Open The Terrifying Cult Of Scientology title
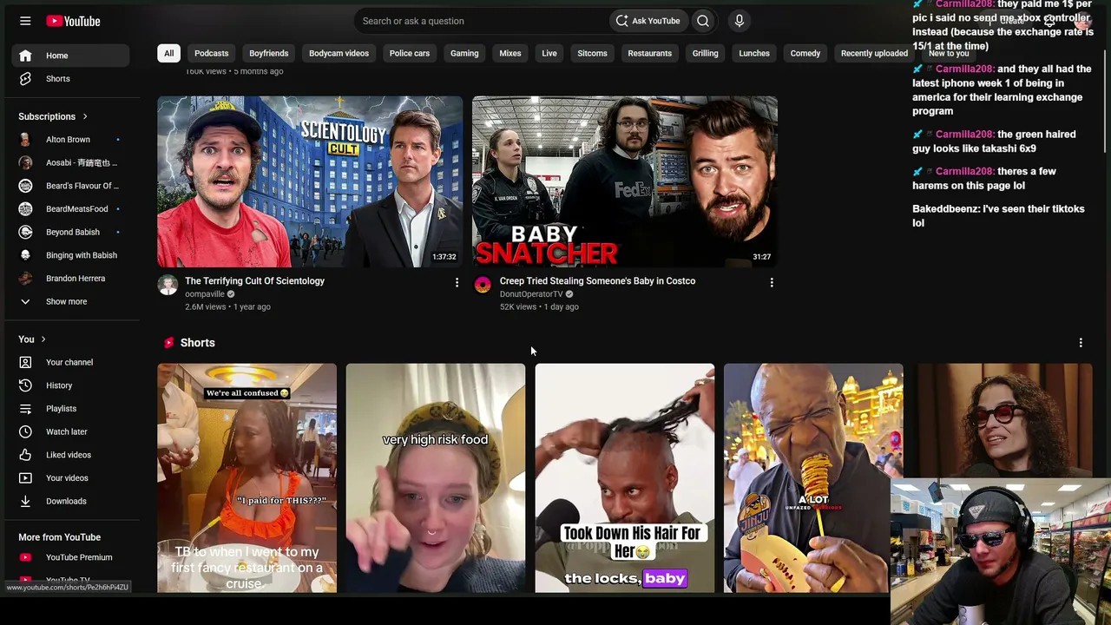The width and height of the screenshot is (1111, 625). [x=255, y=281]
